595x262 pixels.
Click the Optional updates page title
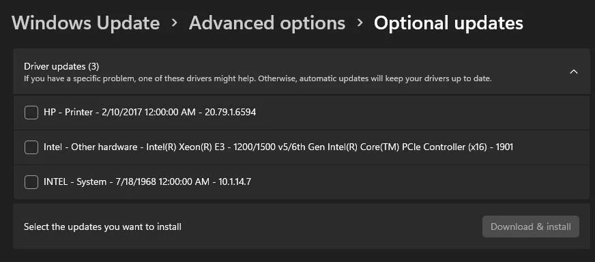[448, 23]
